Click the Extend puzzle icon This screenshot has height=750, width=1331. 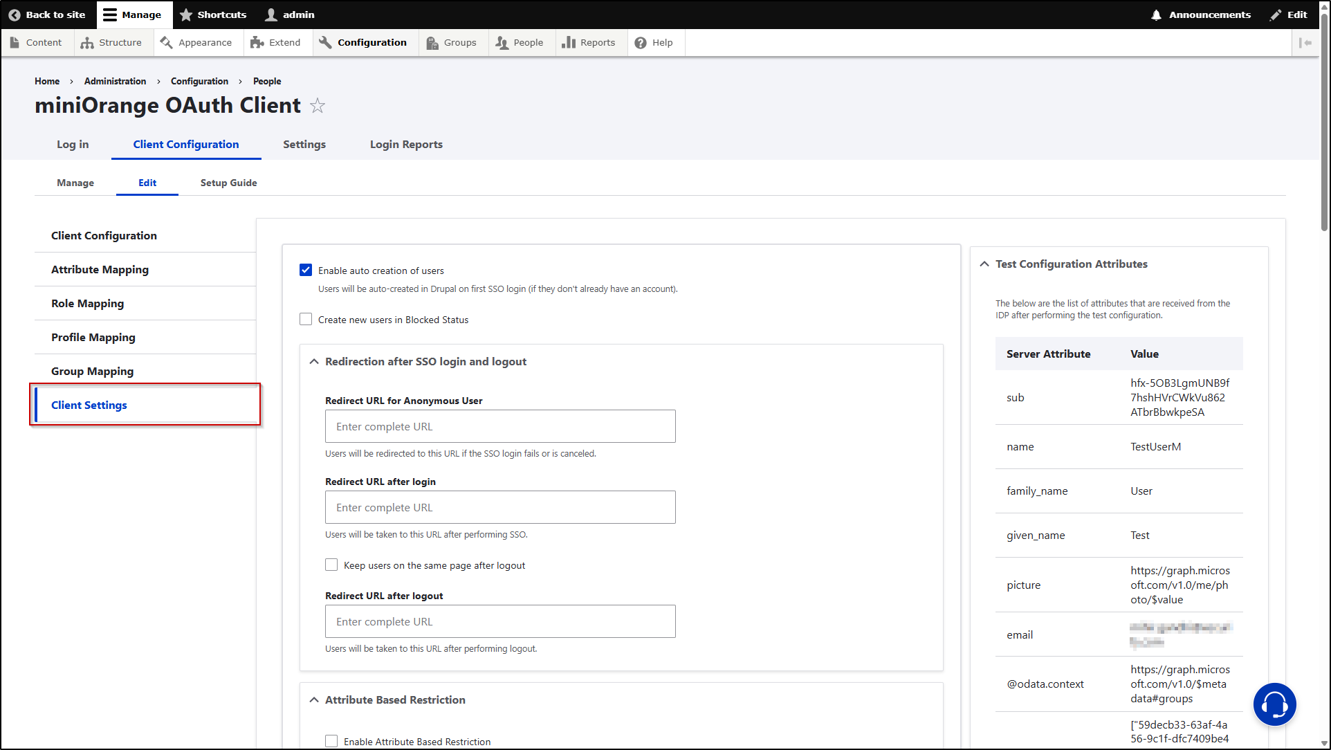pos(257,43)
